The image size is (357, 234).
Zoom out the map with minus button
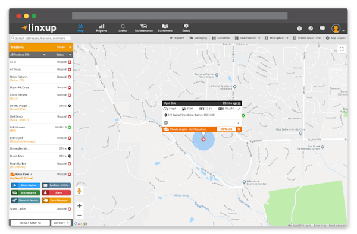click(x=79, y=216)
